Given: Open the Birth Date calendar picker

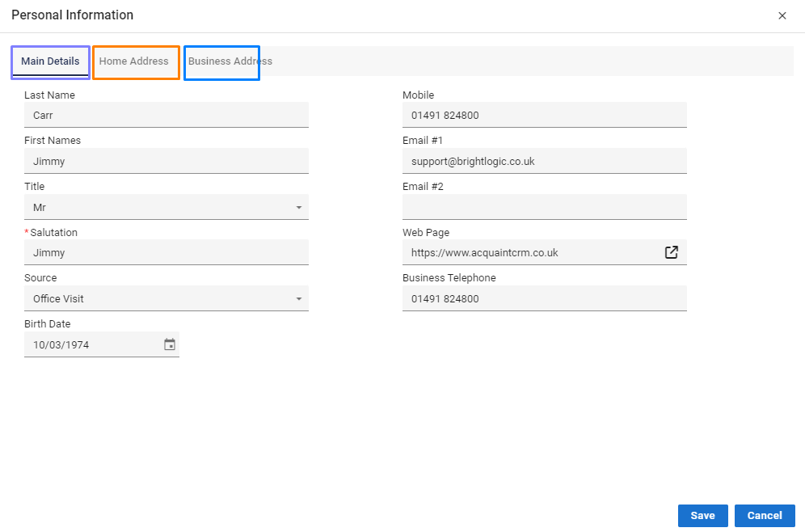Looking at the screenshot, I should [170, 344].
